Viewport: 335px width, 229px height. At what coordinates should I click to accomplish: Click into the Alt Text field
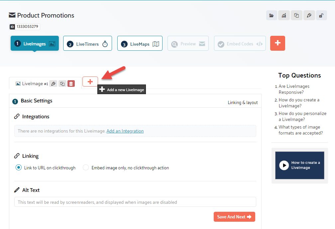pyautogui.click(x=135, y=202)
